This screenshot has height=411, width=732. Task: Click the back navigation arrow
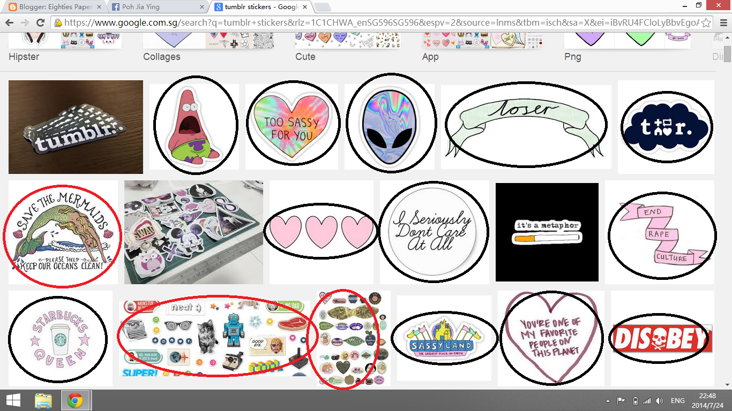pyautogui.click(x=9, y=24)
